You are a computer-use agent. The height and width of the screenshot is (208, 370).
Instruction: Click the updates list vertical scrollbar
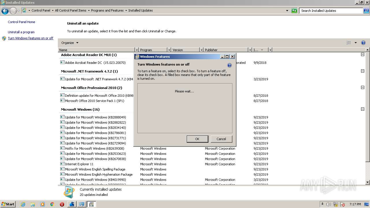click(368, 107)
